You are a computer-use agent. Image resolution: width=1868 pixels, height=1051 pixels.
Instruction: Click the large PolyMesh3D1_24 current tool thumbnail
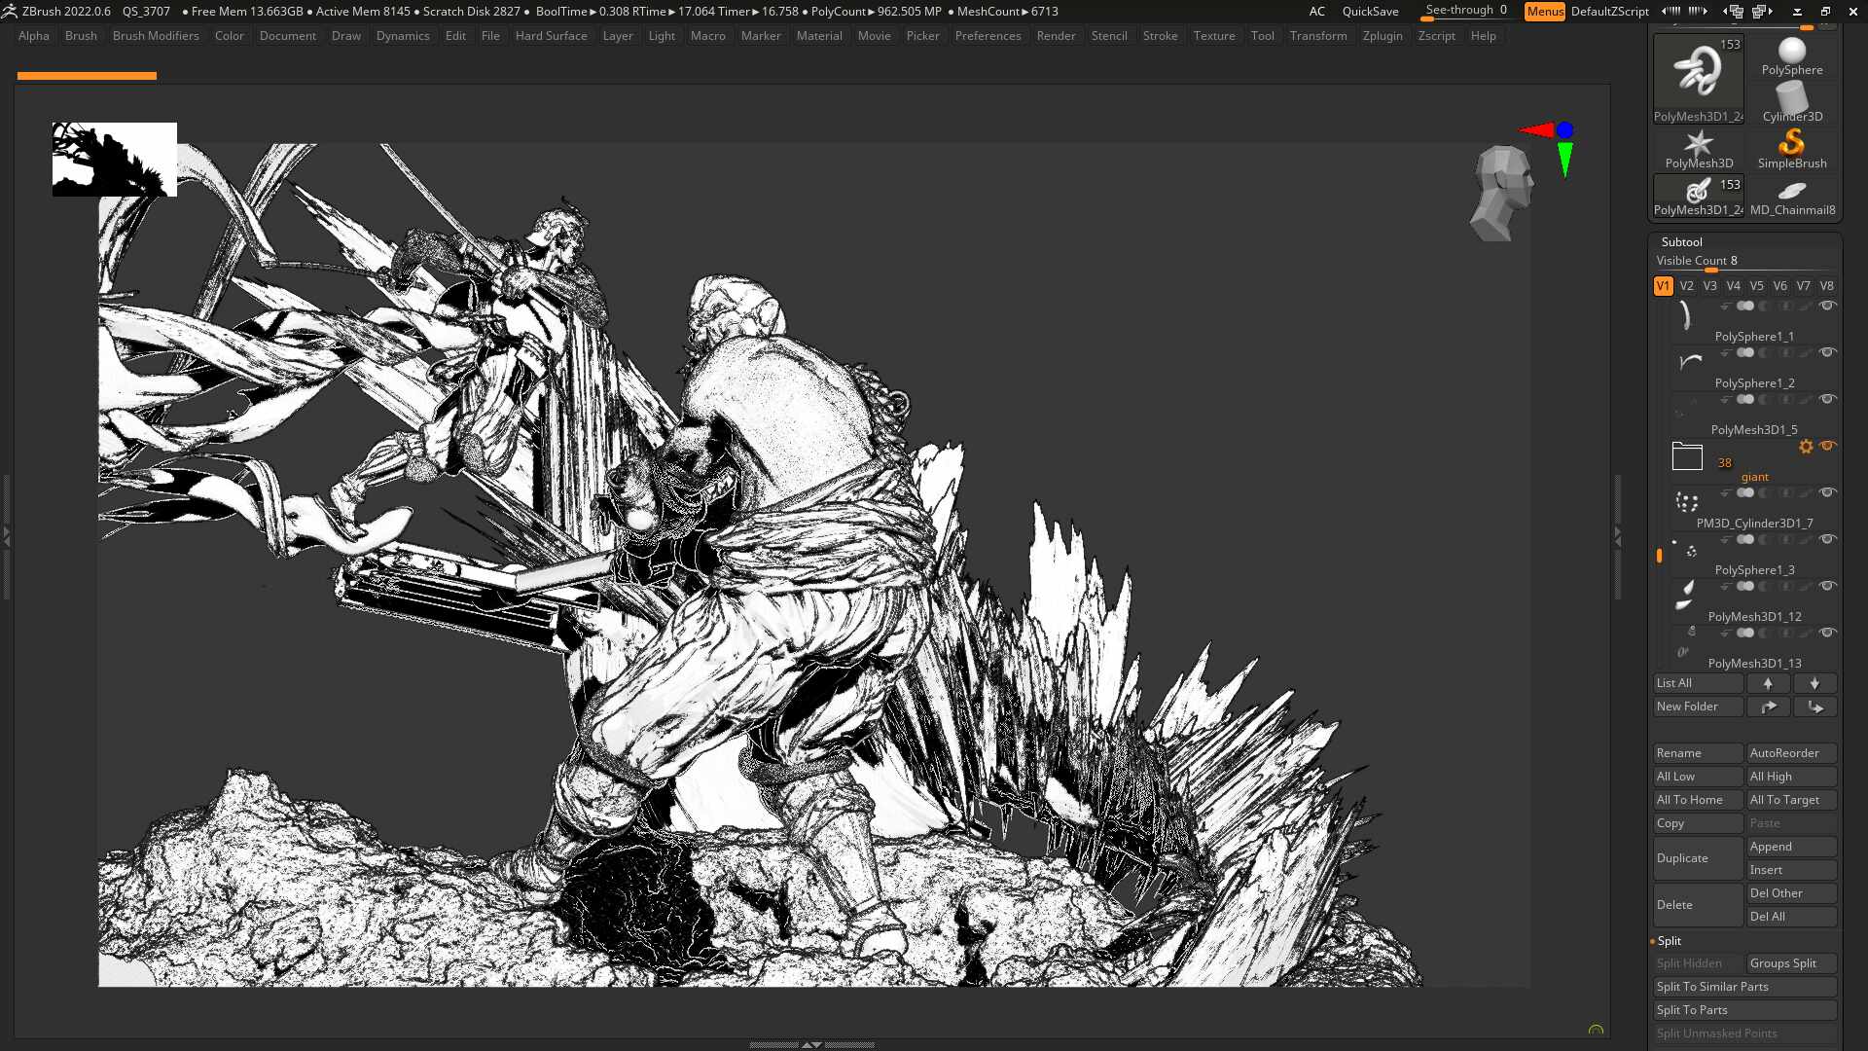point(1699,79)
